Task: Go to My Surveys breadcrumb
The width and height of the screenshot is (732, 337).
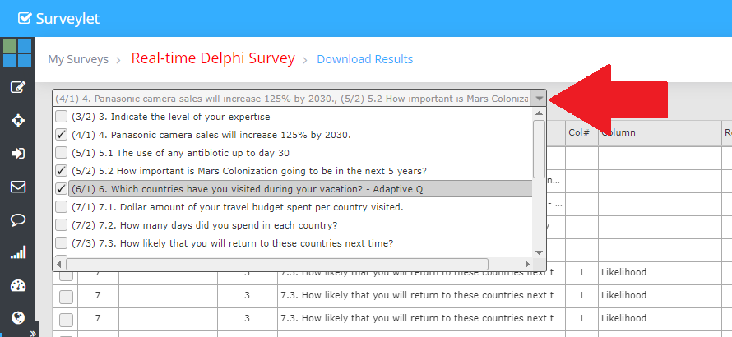Action: coord(77,59)
